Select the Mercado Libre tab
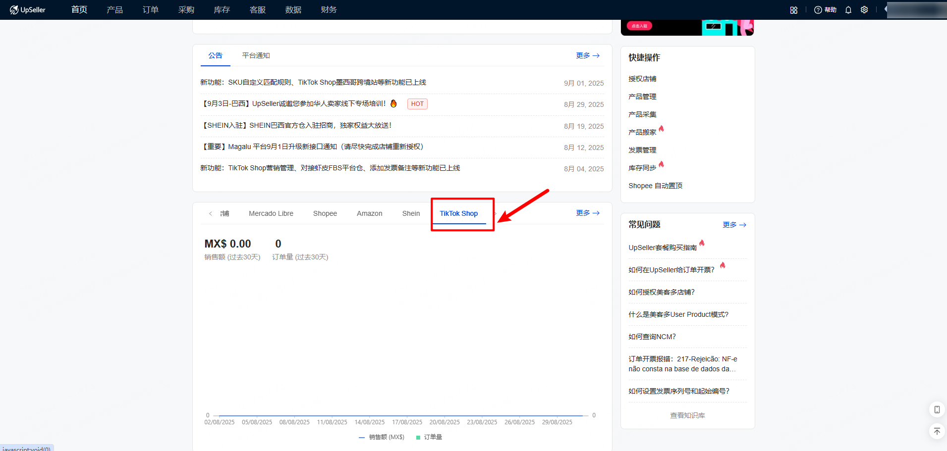The image size is (947, 451). pyautogui.click(x=271, y=213)
